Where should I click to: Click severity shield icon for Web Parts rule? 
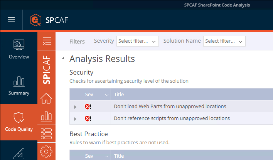tap(88, 107)
